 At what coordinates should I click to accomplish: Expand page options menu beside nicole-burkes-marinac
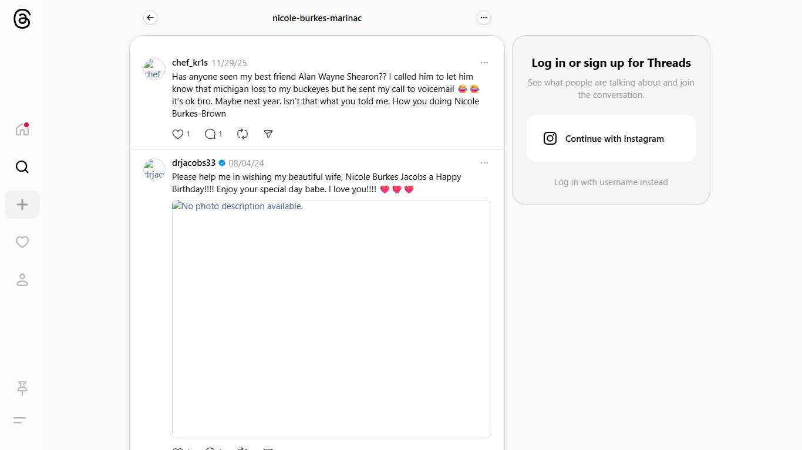(483, 18)
